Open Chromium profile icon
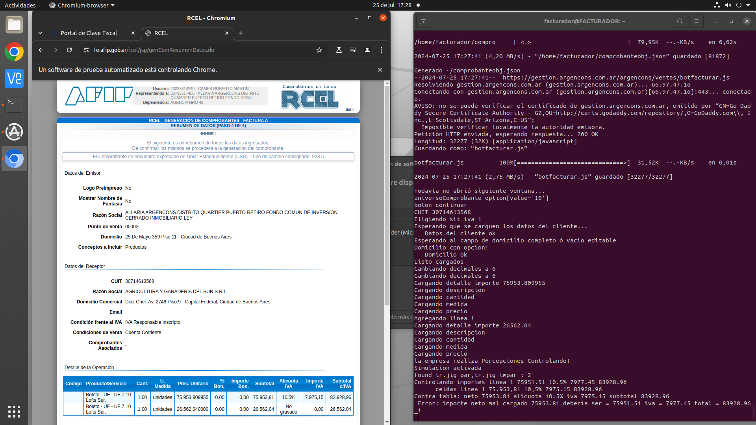Viewport: 756px width, 425px height. point(367,50)
